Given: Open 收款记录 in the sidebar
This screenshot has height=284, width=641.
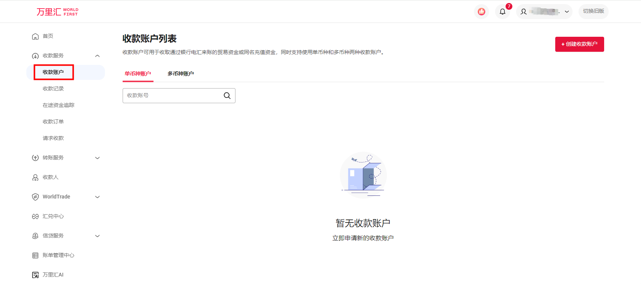Looking at the screenshot, I should coord(53,89).
